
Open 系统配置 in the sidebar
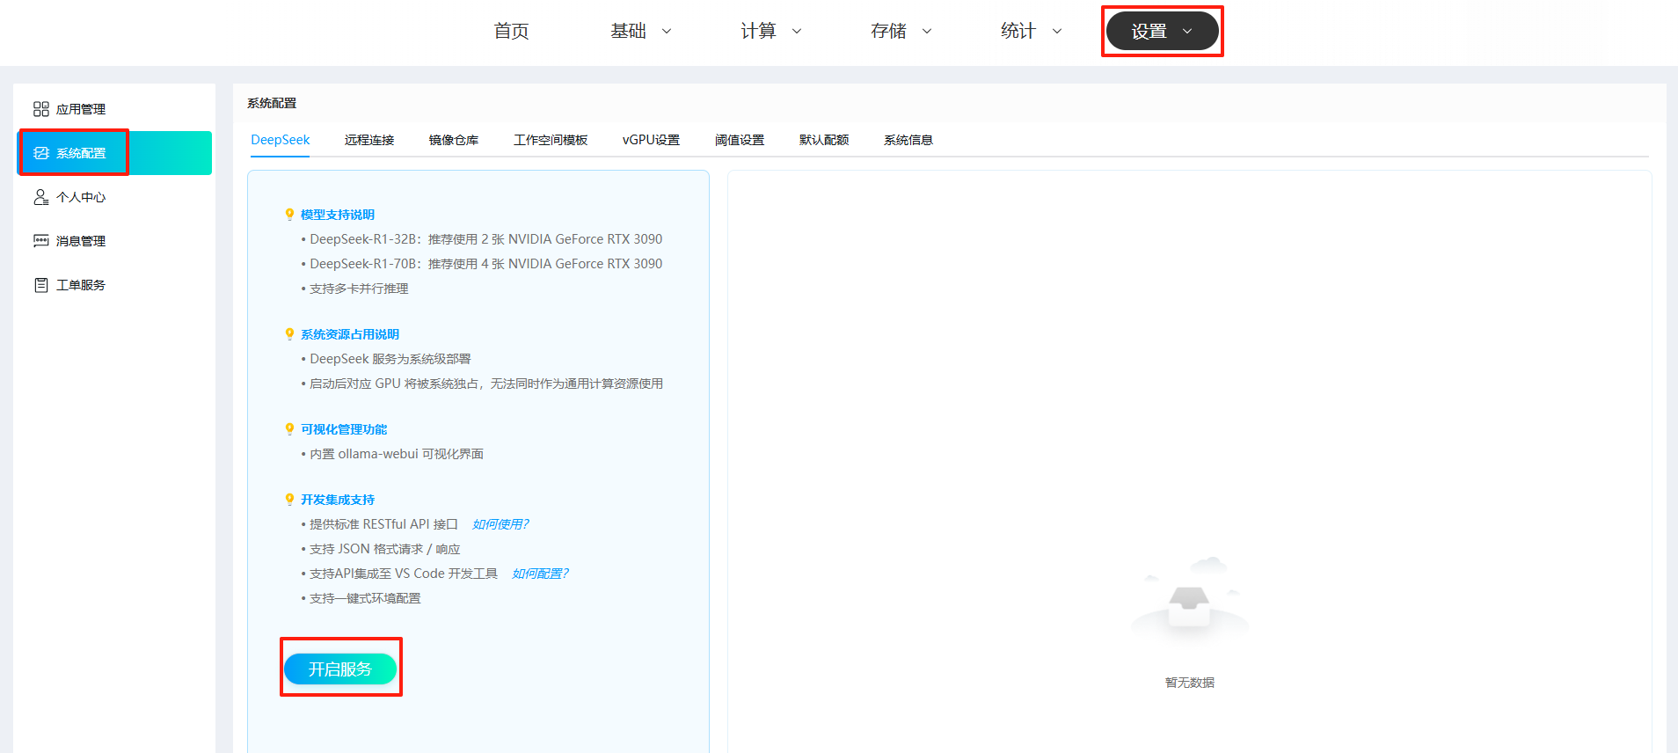click(x=114, y=153)
